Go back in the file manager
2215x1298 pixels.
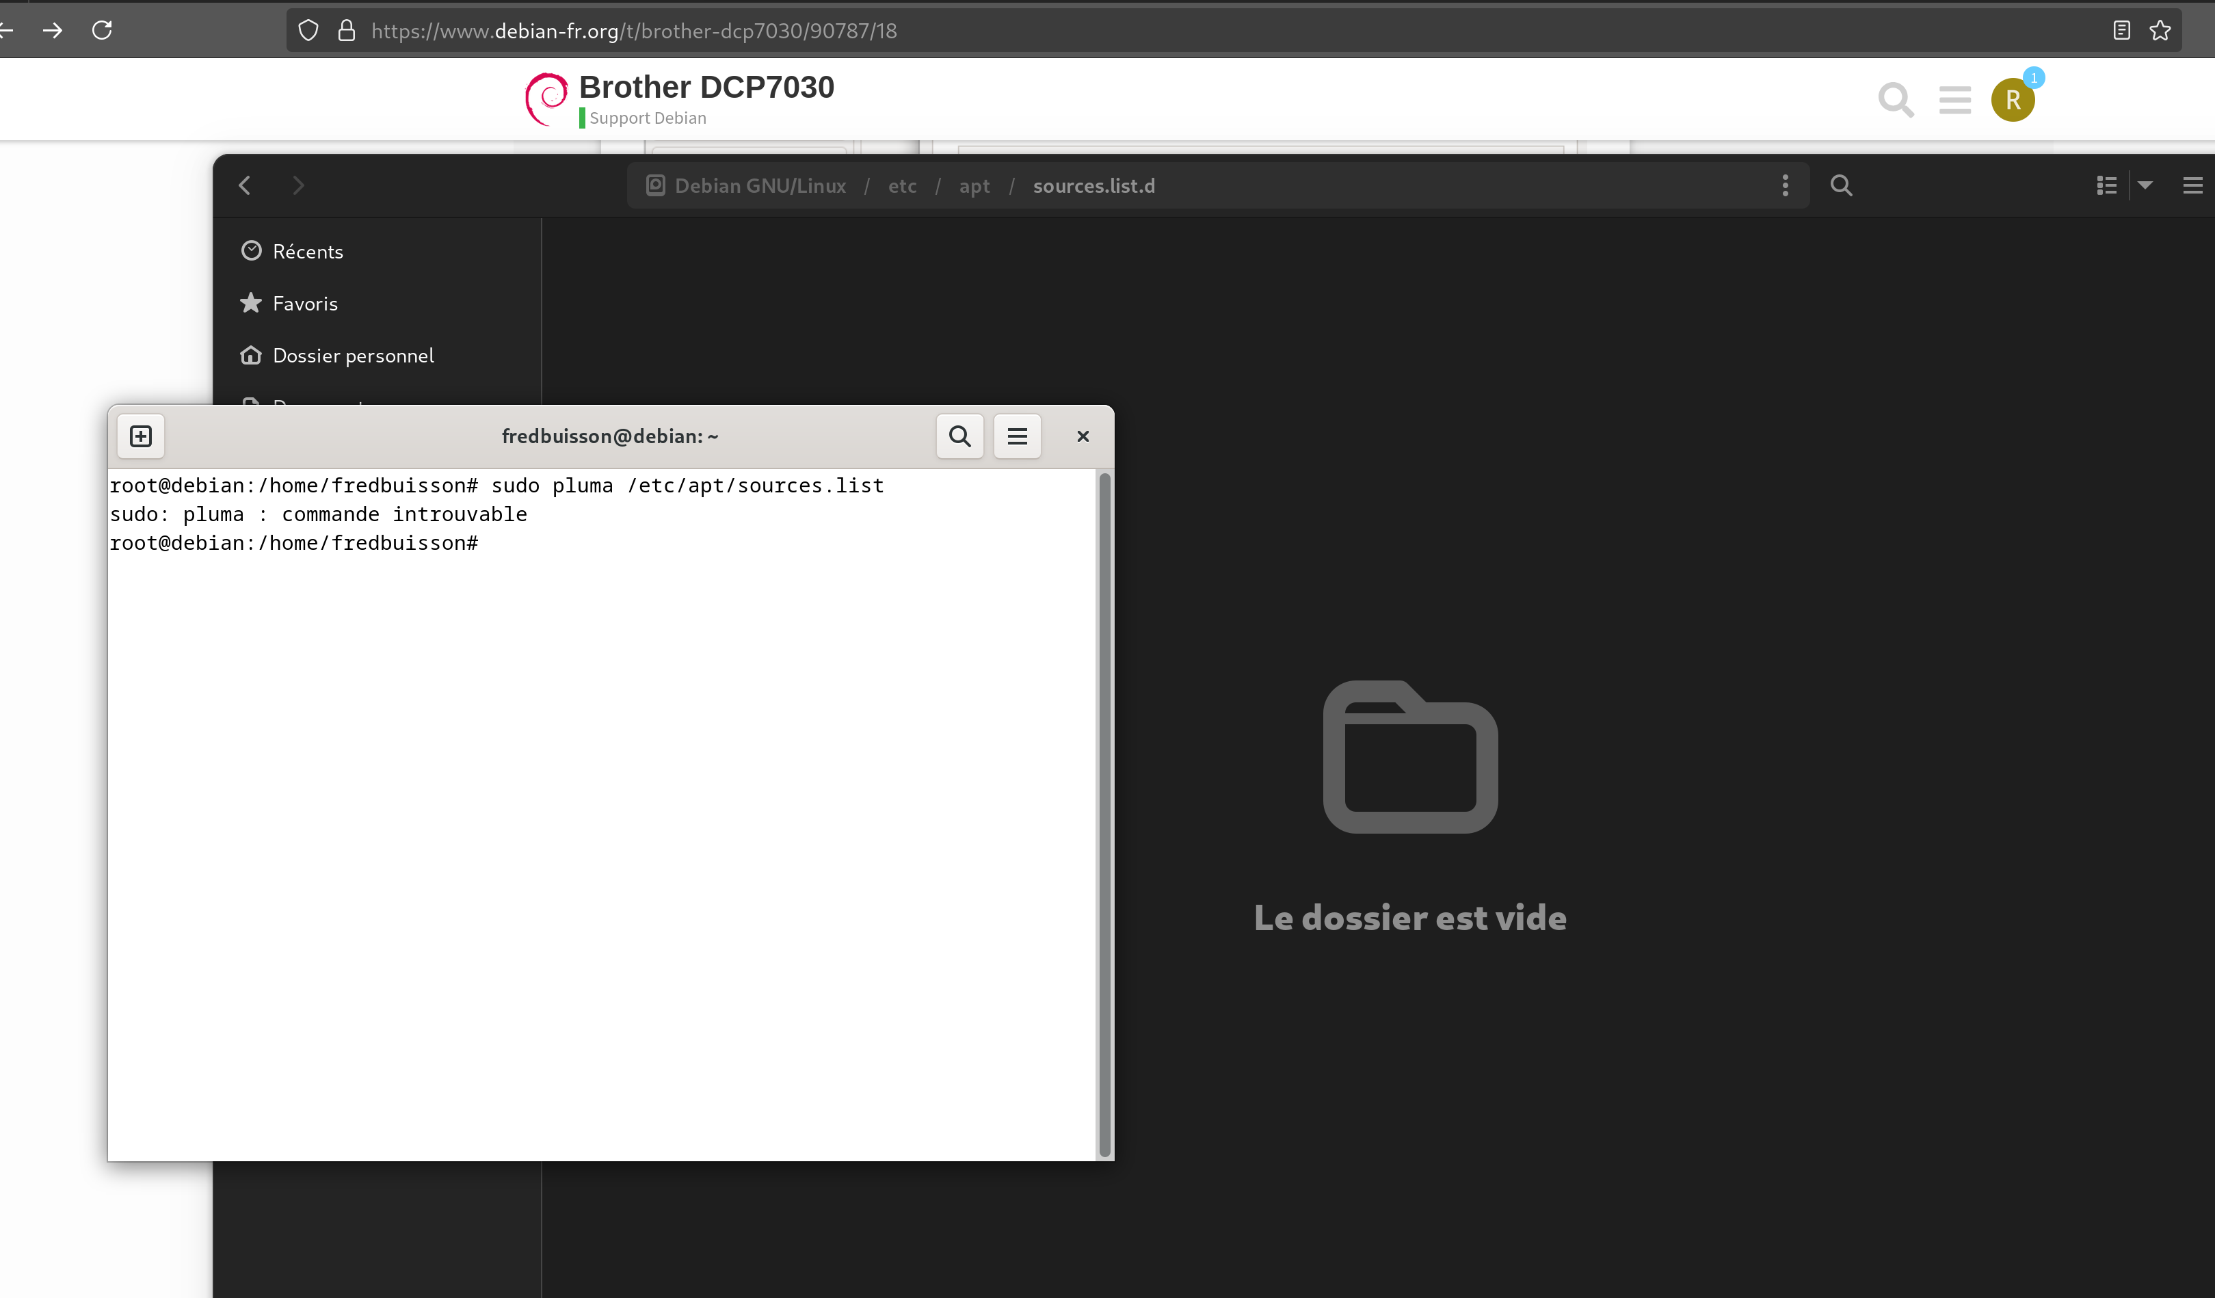point(246,185)
